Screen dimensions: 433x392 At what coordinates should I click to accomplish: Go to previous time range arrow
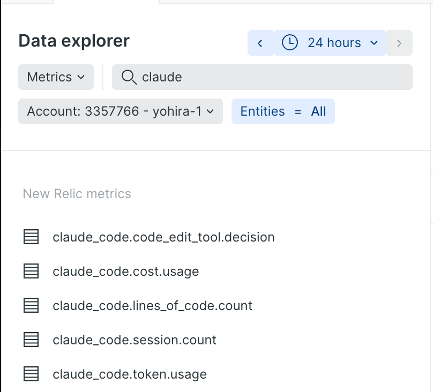[x=260, y=43]
